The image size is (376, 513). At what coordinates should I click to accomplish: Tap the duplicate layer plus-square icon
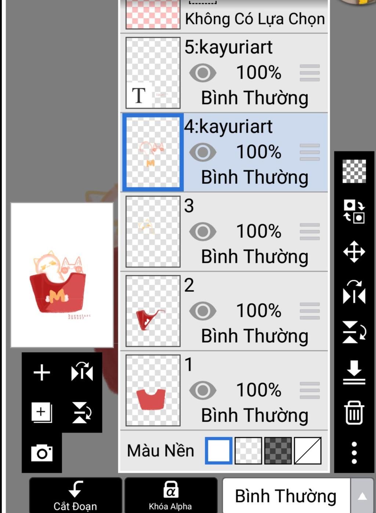pyautogui.click(x=41, y=413)
